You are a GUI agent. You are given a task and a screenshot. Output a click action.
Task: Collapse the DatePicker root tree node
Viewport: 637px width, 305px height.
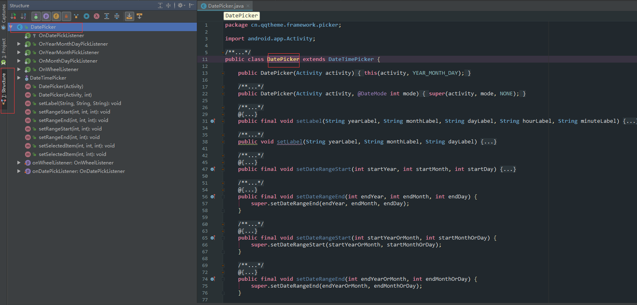click(11, 27)
